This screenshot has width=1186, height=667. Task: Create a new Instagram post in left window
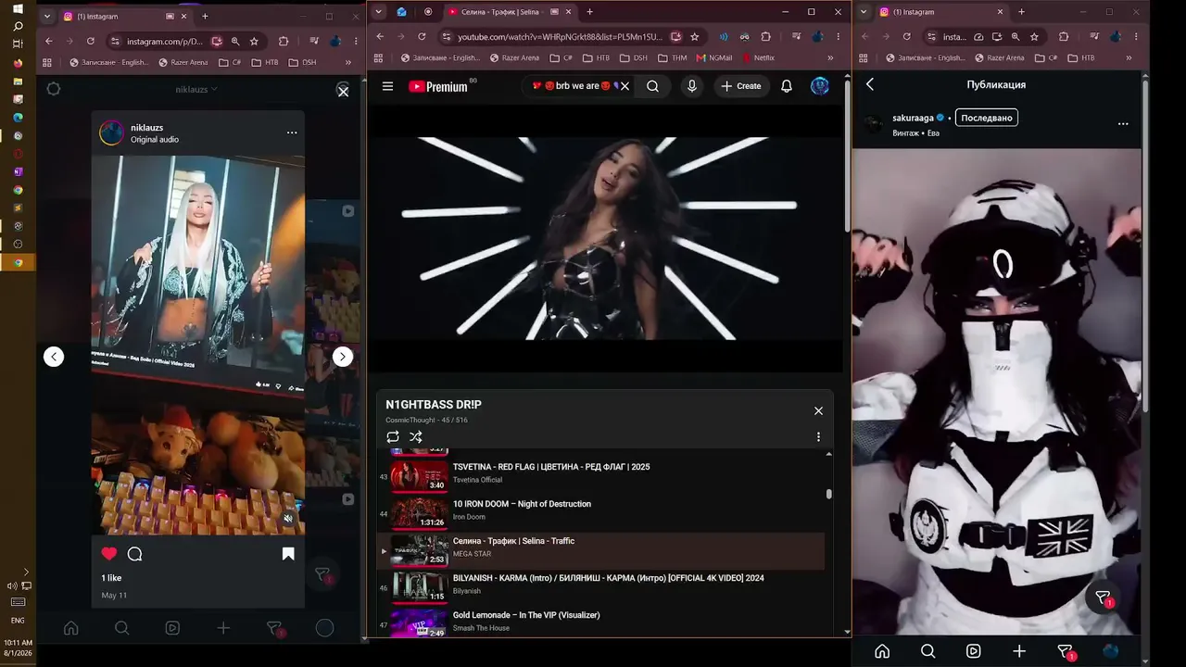point(223,628)
